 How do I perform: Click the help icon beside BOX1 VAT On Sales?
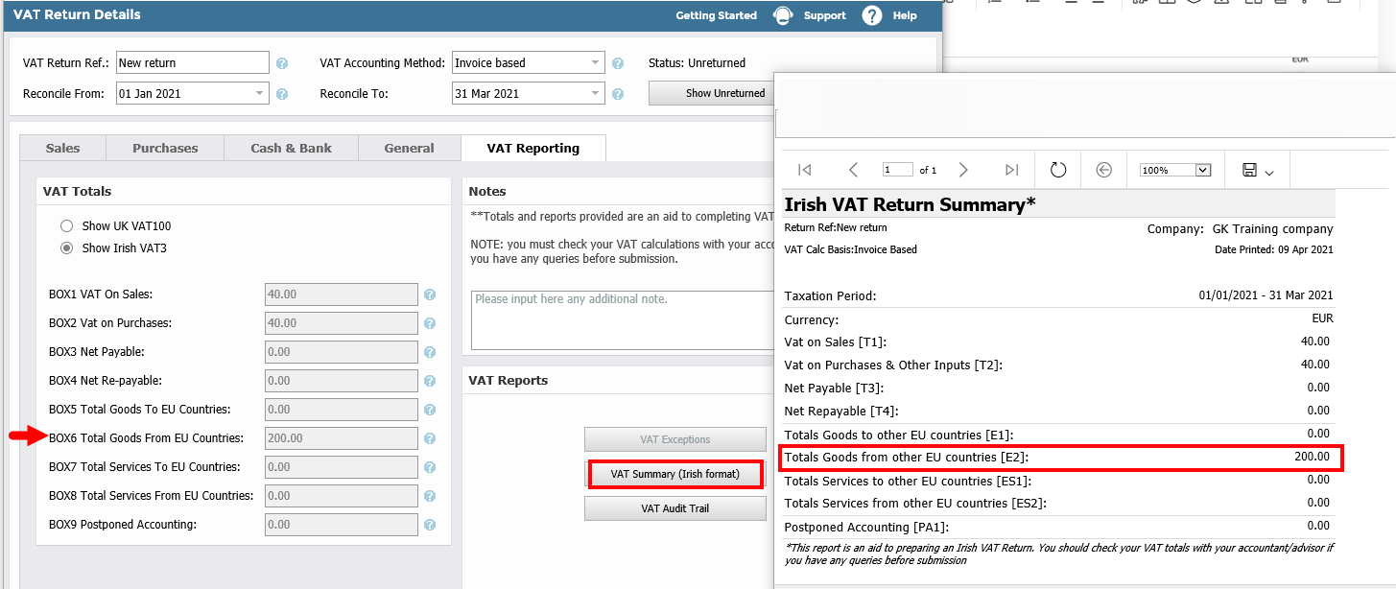pyautogui.click(x=429, y=294)
